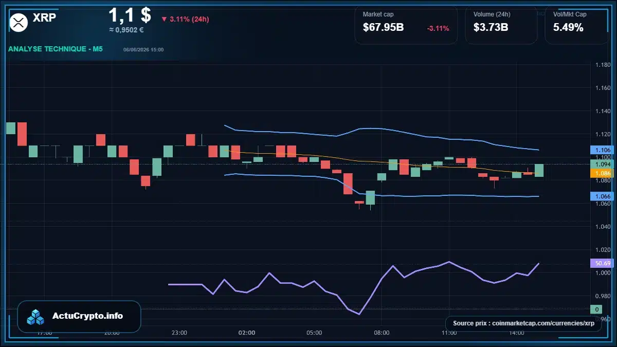This screenshot has height=347, width=617.
Task: Click the 3.11% (24h) change indicator
Action: (x=185, y=19)
